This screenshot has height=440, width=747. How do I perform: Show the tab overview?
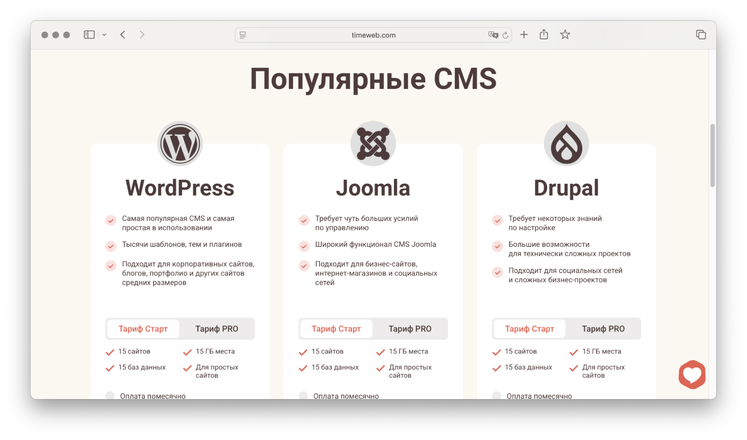pyautogui.click(x=701, y=35)
